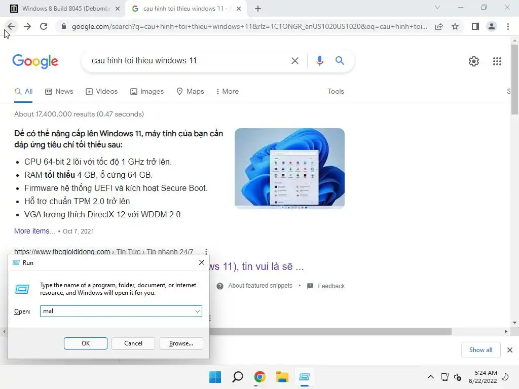Open the muted volume tray icon
519x389 pixels.
coord(458,377)
